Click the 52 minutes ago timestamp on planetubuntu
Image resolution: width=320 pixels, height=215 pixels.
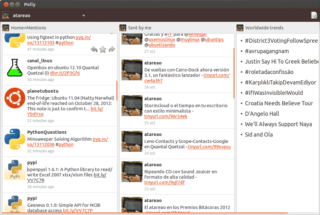click(41, 121)
